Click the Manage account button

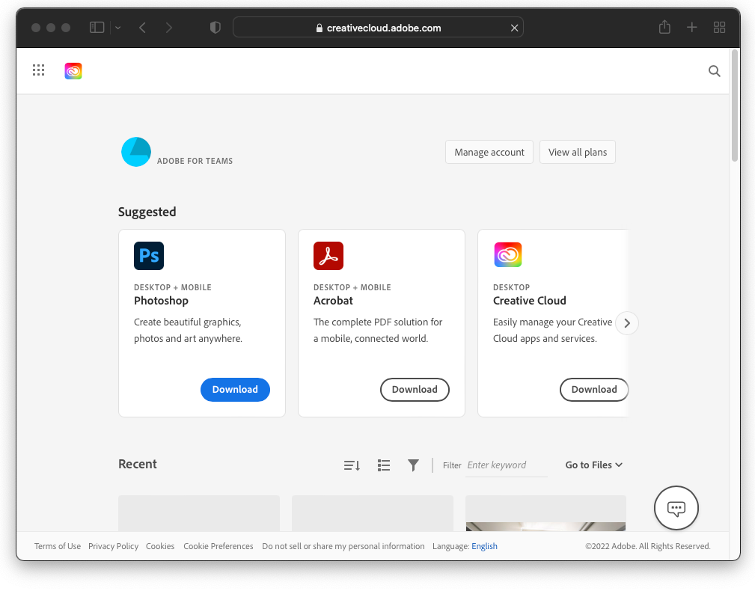pos(489,152)
